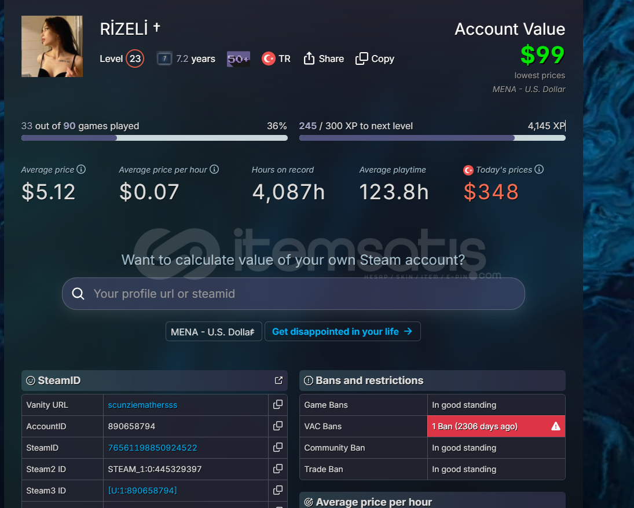Screen dimensions: 634x508
Task: Open the 76561198850924522 SteamID link
Action: point(152,448)
